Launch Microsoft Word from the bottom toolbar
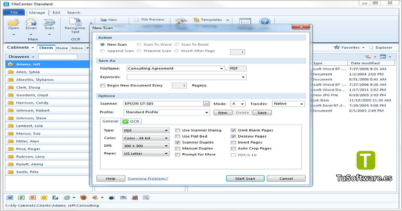The height and width of the screenshot is (211, 402). coord(10,197)
